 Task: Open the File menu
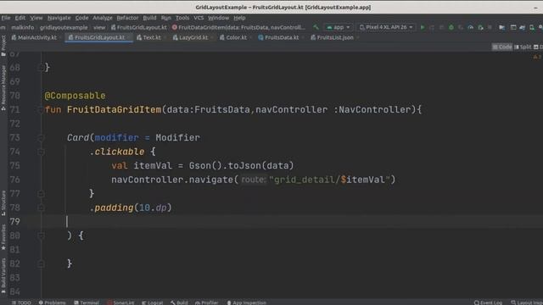click(6, 18)
